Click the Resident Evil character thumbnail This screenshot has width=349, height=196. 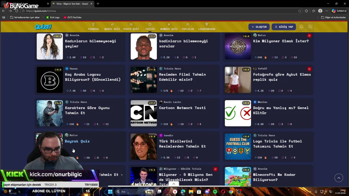[50, 113]
